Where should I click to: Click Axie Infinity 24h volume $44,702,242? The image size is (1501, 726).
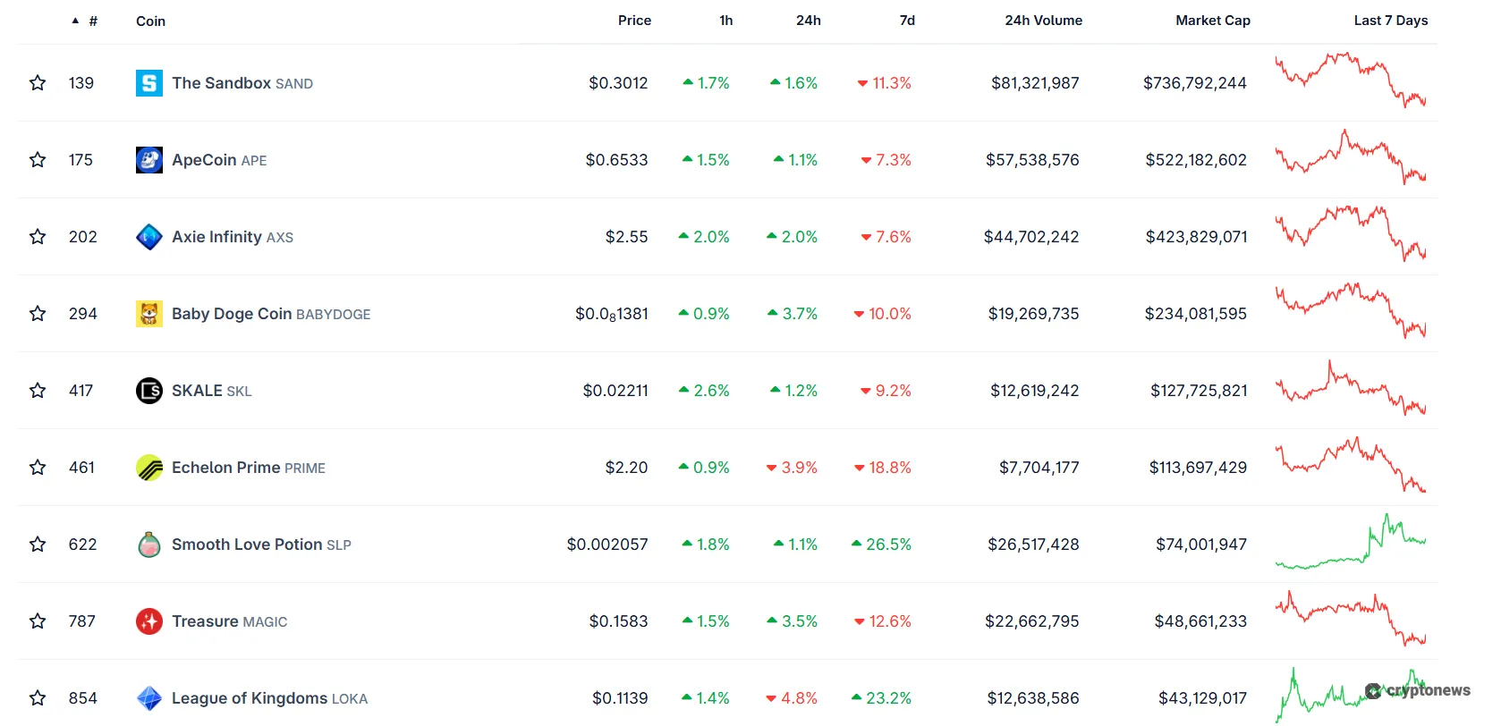(1031, 237)
